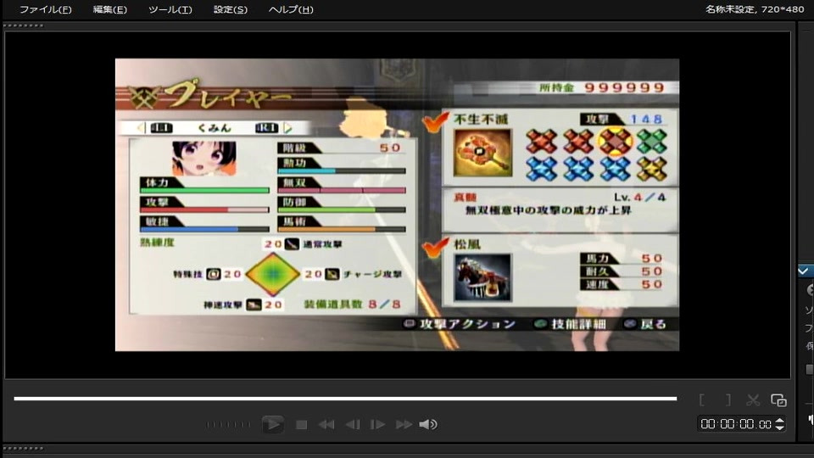The height and width of the screenshot is (458, 814).
Task: Step back one frame
Action: pyautogui.click(x=353, y=425)
